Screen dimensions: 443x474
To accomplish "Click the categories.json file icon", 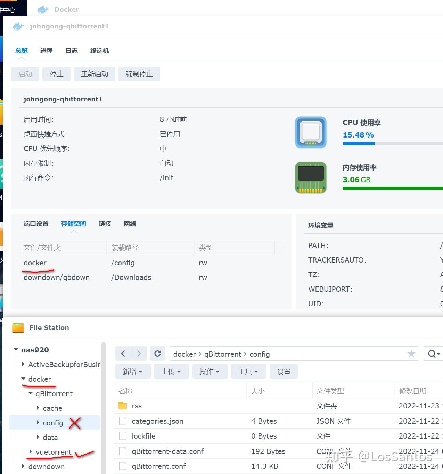I will point(123,421).
